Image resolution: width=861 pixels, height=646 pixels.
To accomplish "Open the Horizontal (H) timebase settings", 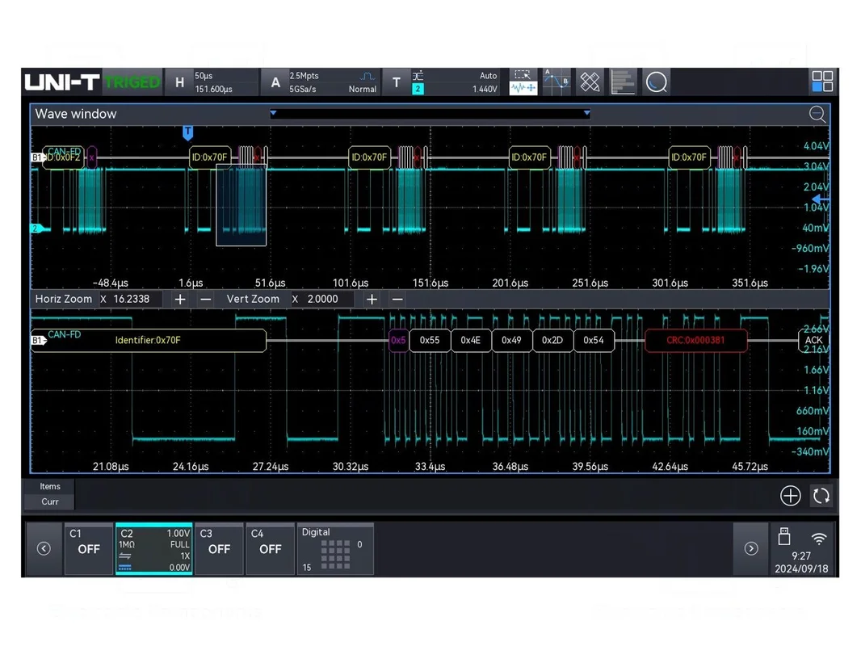I will coord(212,82).
